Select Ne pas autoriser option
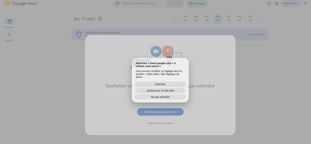Image resolution: width=311 pixels, height=144 pixels. pos(160,97)
